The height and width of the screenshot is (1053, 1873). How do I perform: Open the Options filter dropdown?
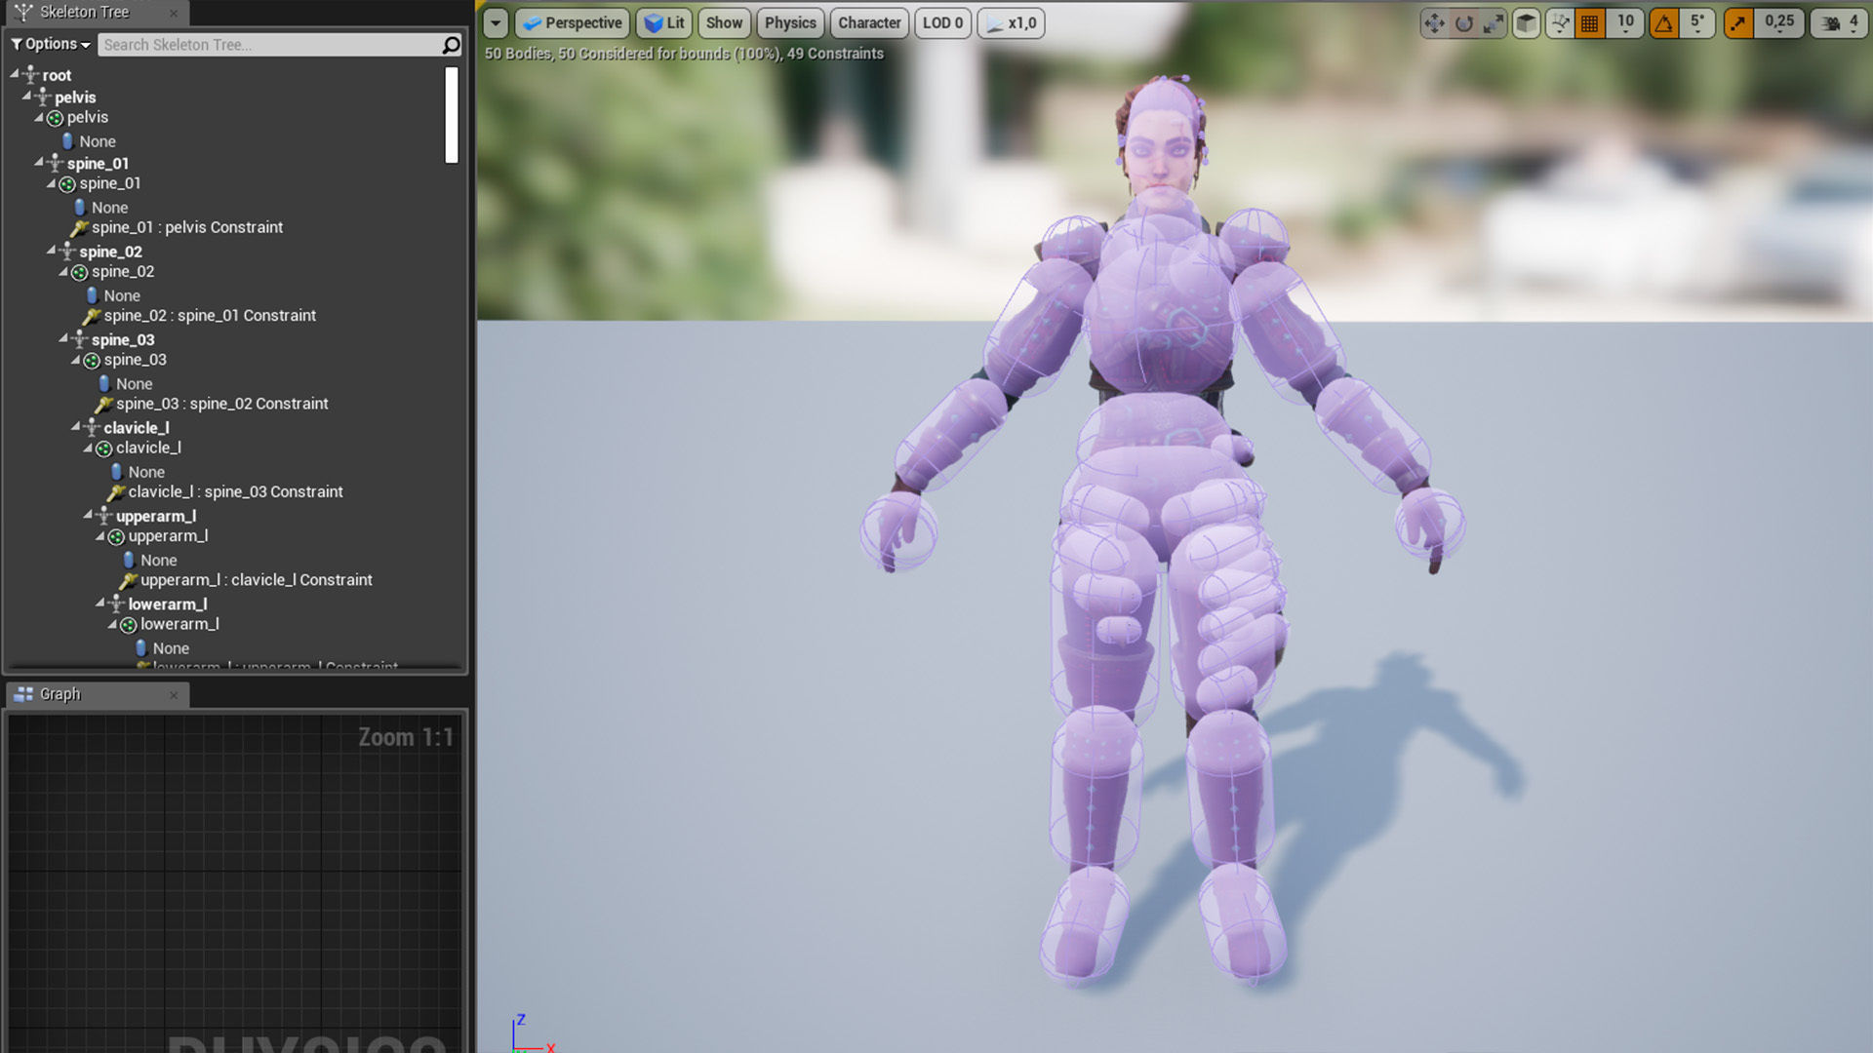pos(51,44)
